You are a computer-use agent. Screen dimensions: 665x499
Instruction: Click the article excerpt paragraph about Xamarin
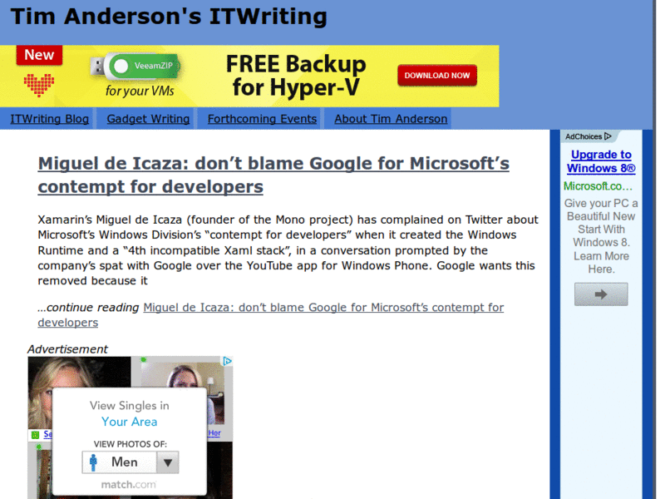pos(288,250)
